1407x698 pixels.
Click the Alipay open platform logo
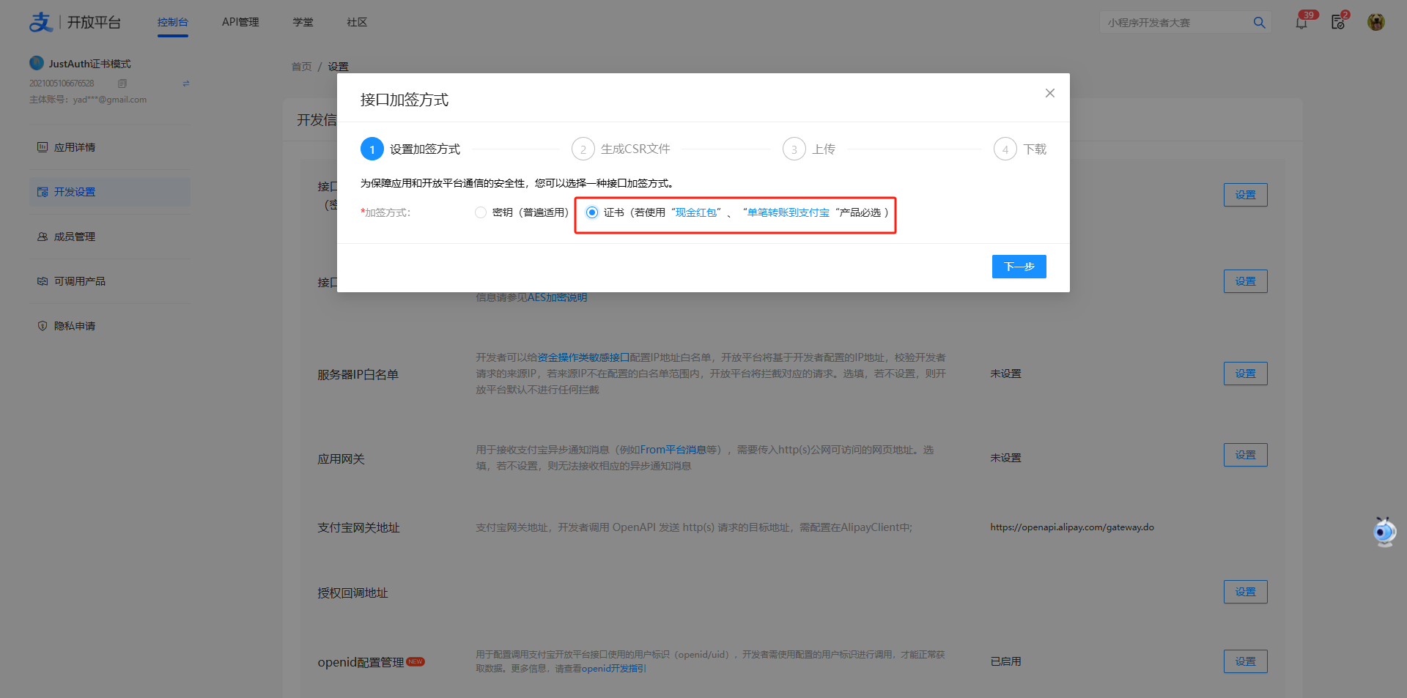point(42,22)
